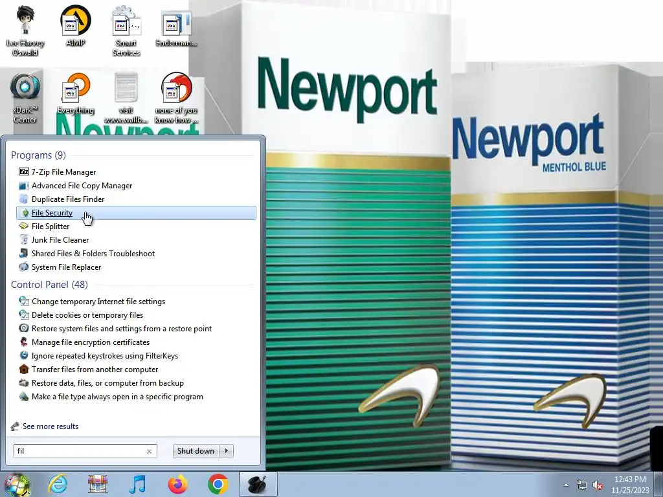Screen dimensions: 663x497
Task: Open Make a file type always open setting
Action: (136, 397)
